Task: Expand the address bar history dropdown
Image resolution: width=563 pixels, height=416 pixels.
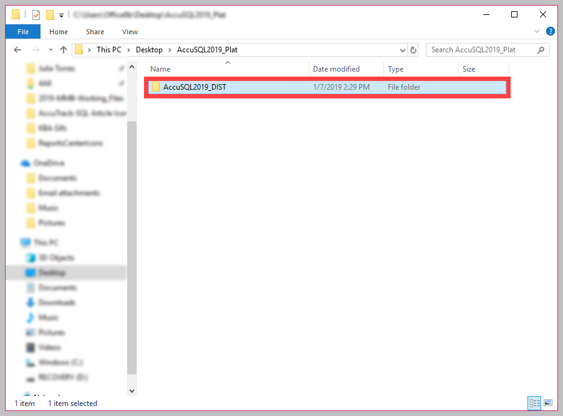Action: pyautogui.click(x=403, y=50)
